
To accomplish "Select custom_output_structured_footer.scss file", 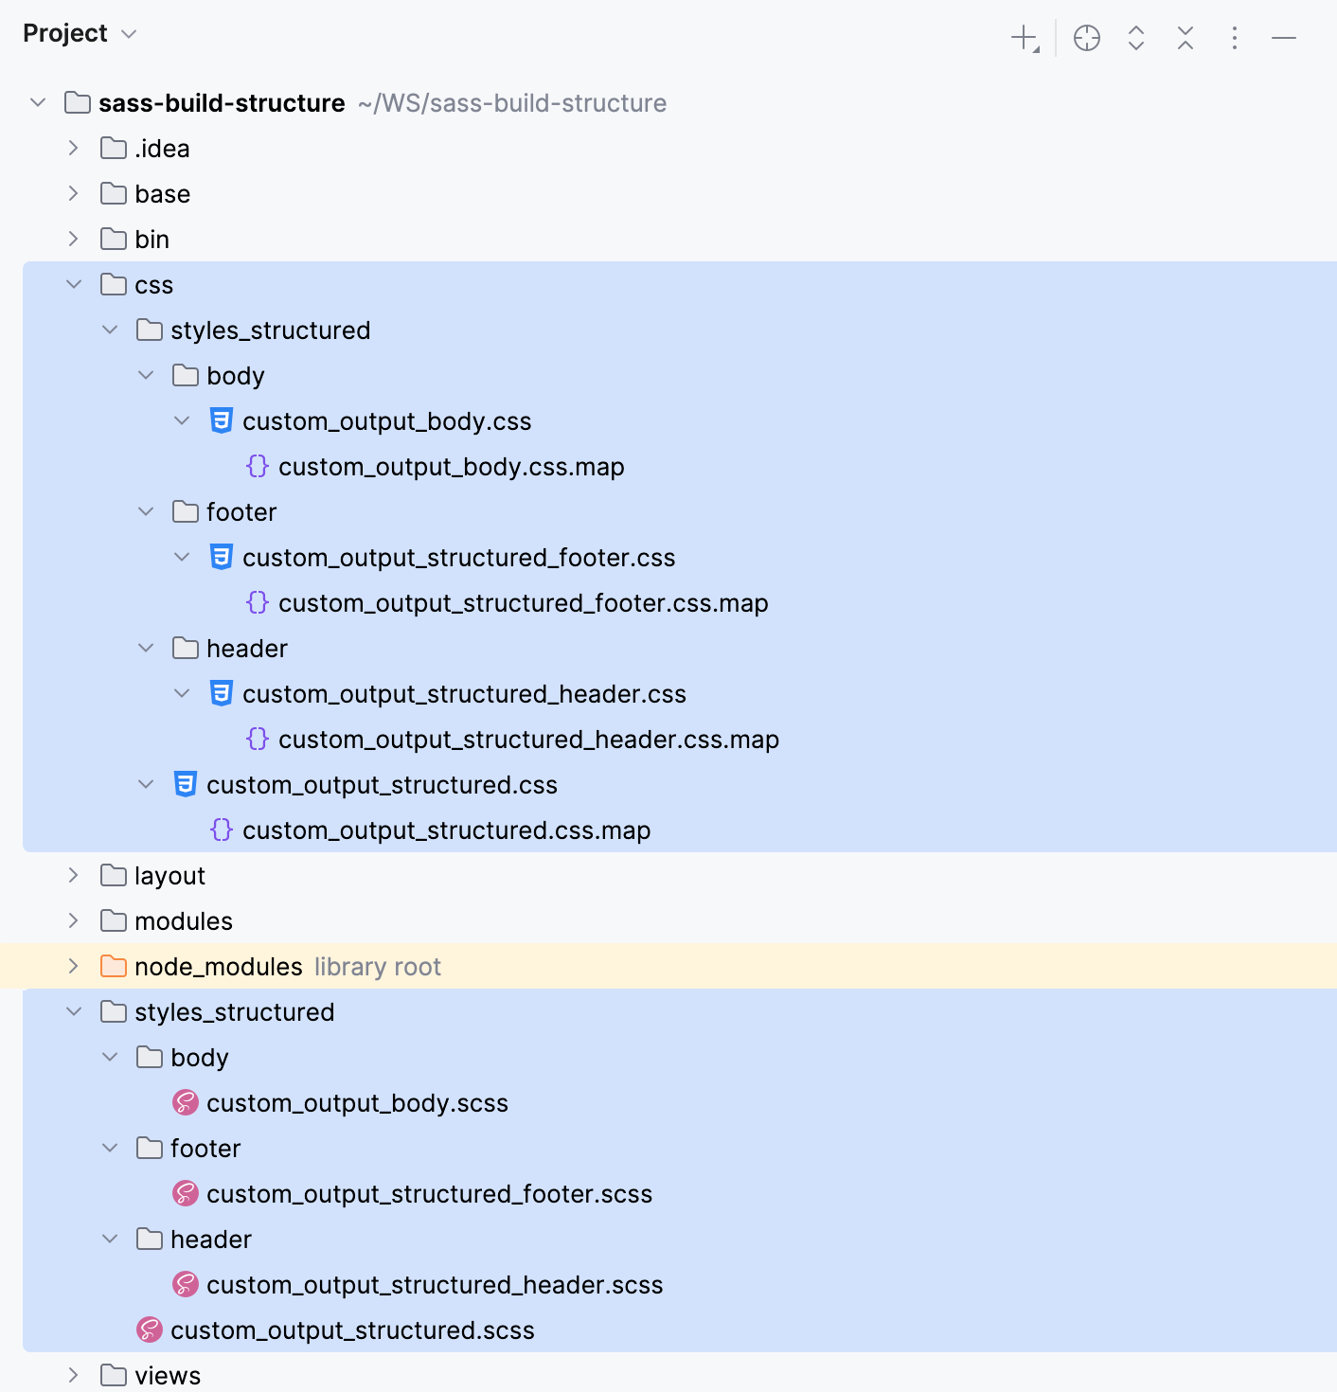I will point(431,1194).
